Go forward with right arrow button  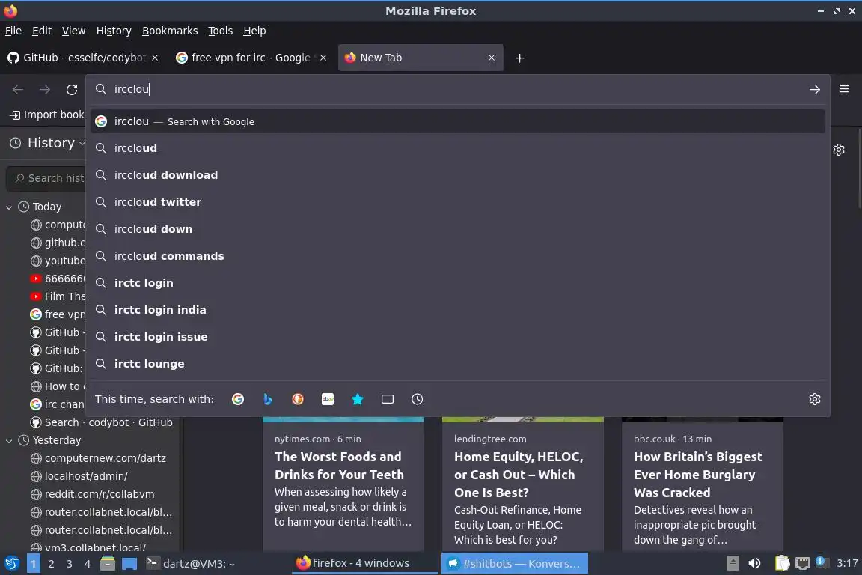pos(45,90)
